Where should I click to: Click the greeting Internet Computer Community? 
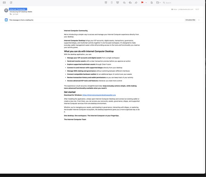tap(76, 31)
